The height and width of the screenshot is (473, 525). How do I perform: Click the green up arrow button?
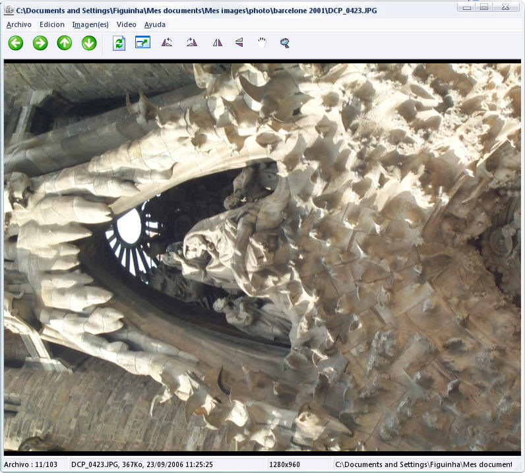[x=65, y=44]
